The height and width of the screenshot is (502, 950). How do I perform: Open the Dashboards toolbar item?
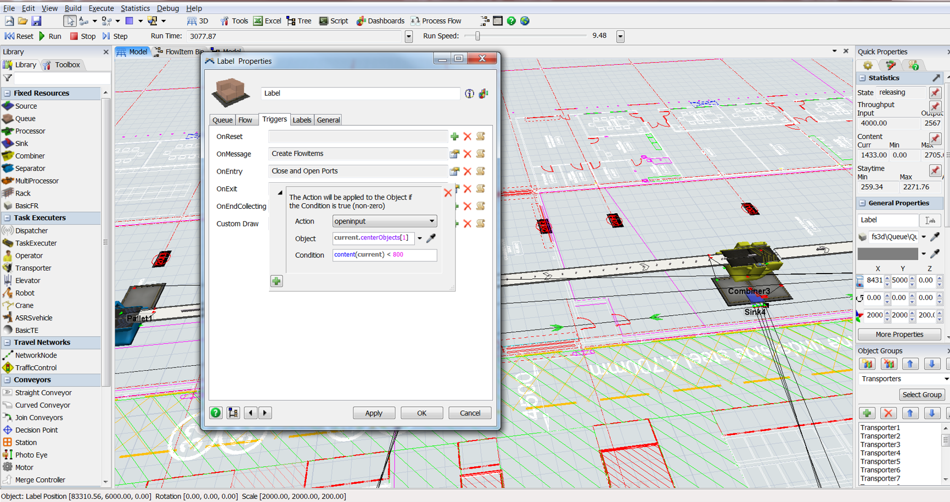pyautogui.click(x=380, y=21)
